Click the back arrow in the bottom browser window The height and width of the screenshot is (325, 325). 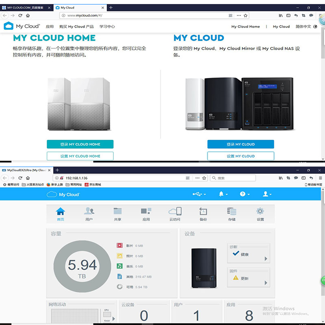5,178
